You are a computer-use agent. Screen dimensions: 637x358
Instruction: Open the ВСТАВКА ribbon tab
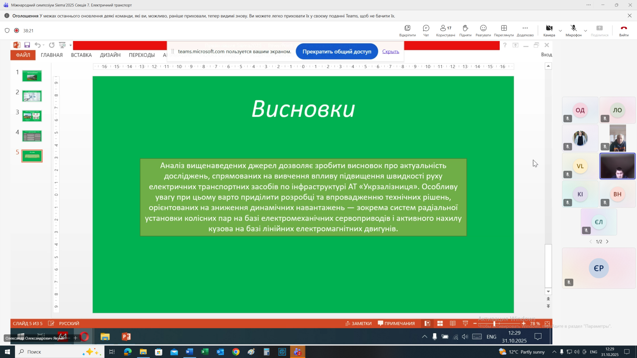(81, 55)
